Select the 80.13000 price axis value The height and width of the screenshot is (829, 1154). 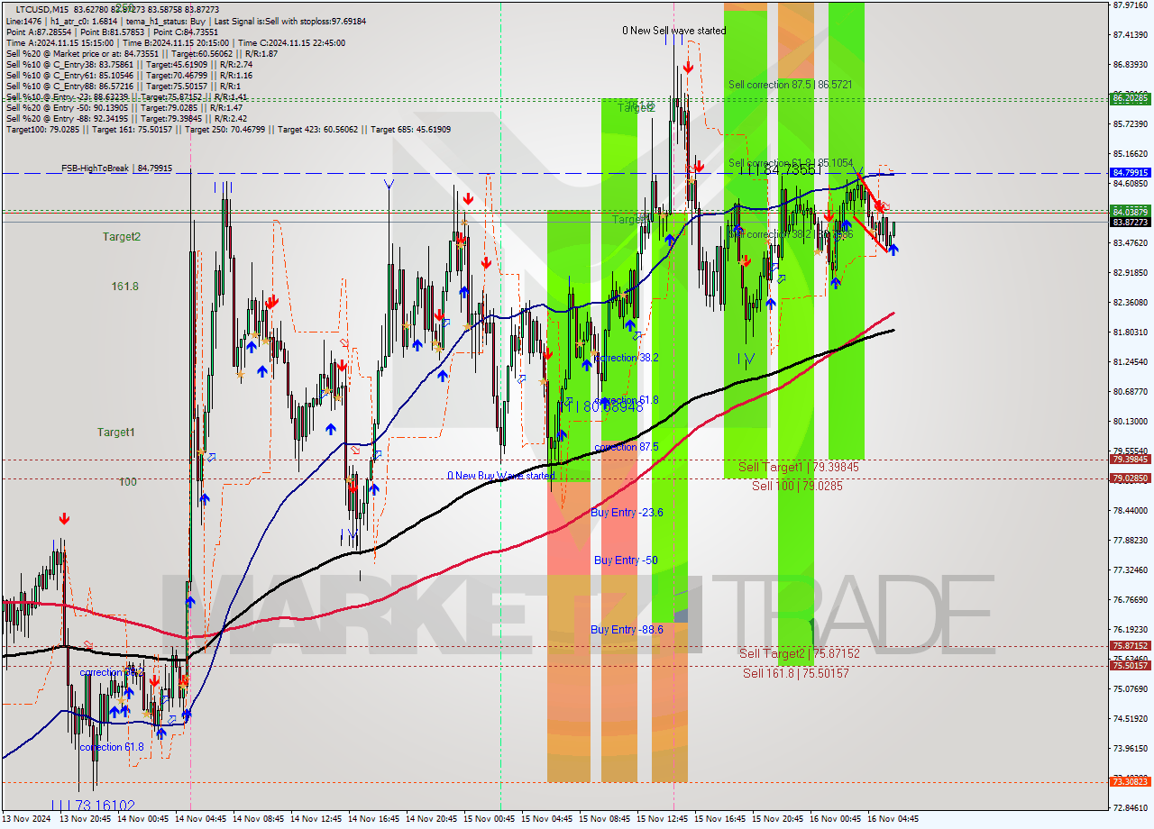[x=1130, y=421]
